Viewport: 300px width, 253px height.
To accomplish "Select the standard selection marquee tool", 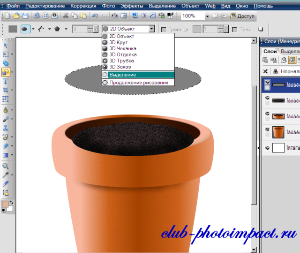I will (5, 54).
